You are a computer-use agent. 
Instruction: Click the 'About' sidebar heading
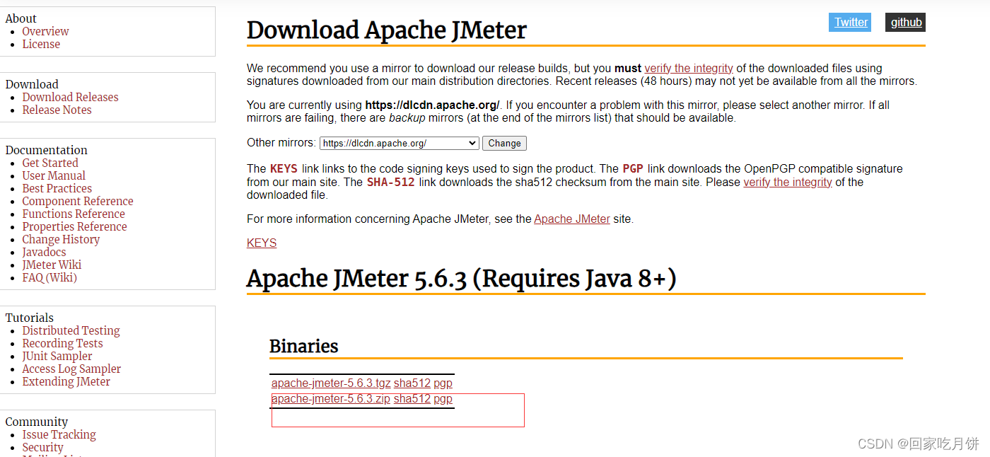pos(21,18)
